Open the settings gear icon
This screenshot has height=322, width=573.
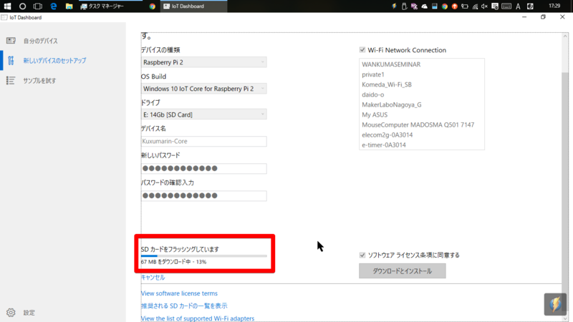coord(11,313)
